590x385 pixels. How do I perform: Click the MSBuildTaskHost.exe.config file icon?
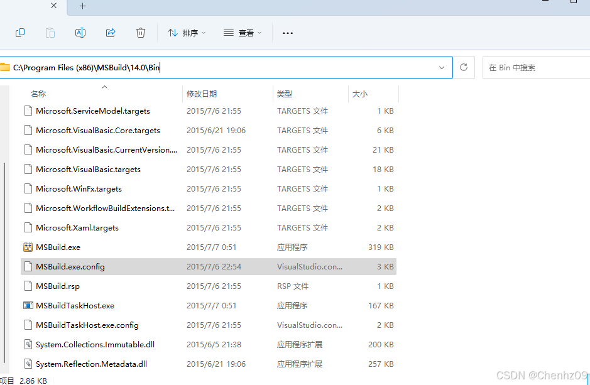(28, 325)
